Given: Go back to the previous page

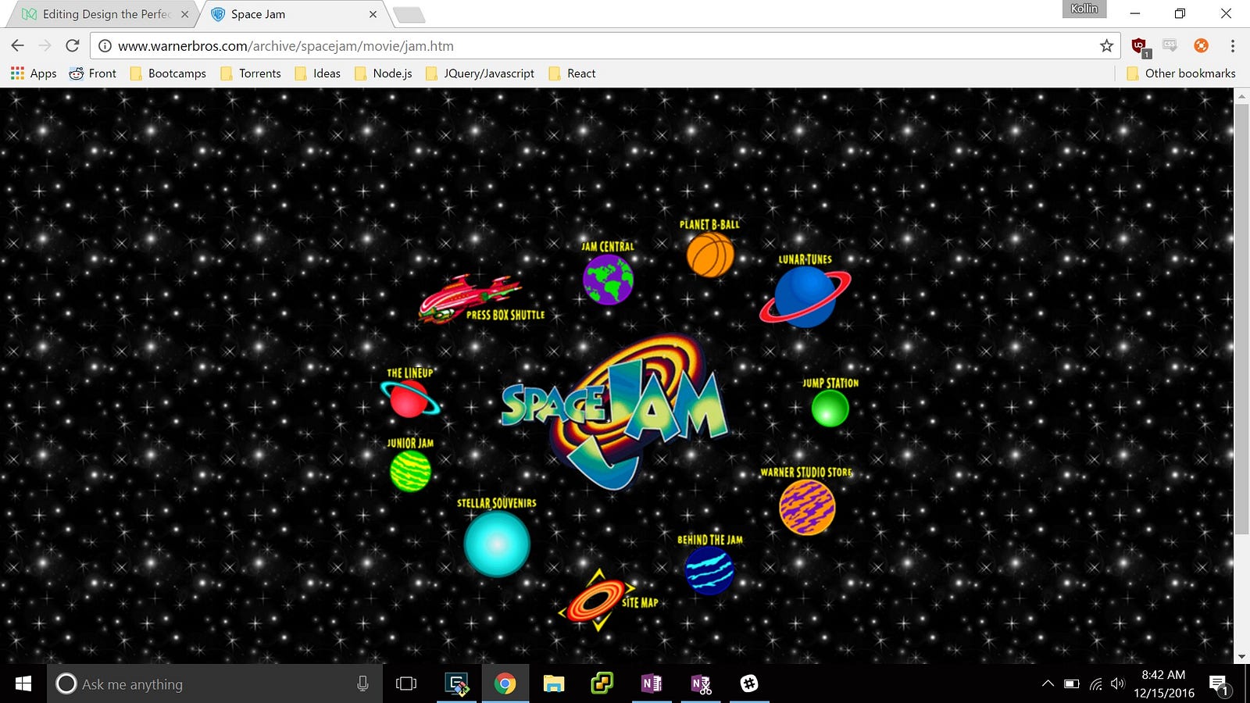Looking at the screenshot, I should point(18,46).
